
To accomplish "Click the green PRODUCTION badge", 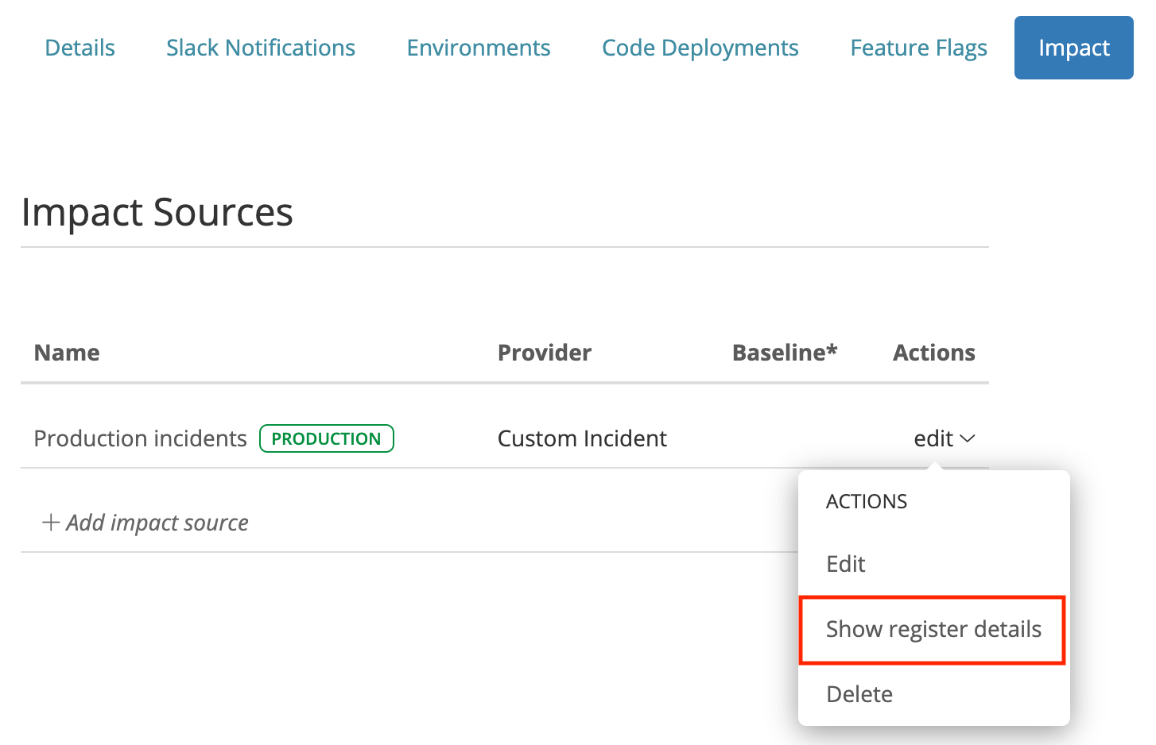I will coord(326,438).
